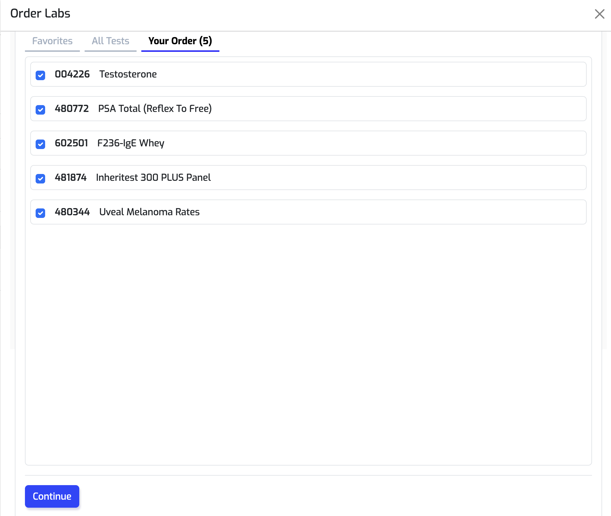Select the Your Order (5) tab
611x516 pixels.
point(180,41)
